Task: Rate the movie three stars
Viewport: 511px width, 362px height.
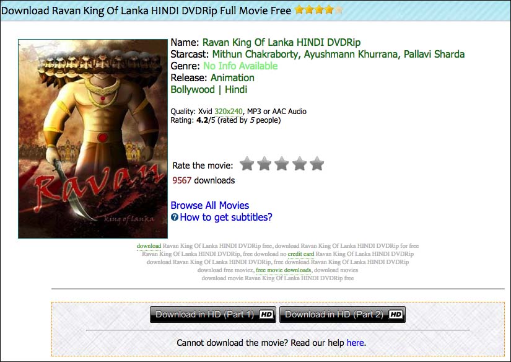Action: click(x=282, y=164)
